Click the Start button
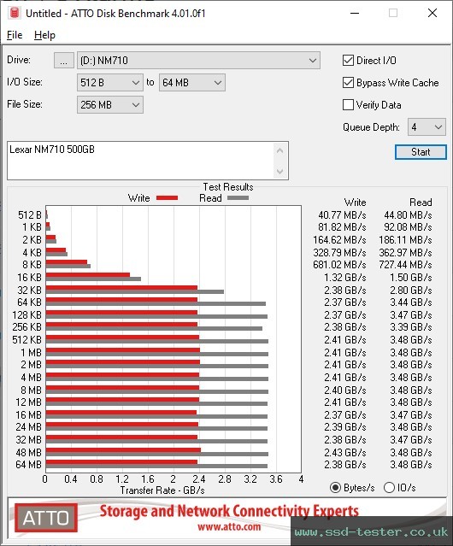 click(x=421, y=152)
